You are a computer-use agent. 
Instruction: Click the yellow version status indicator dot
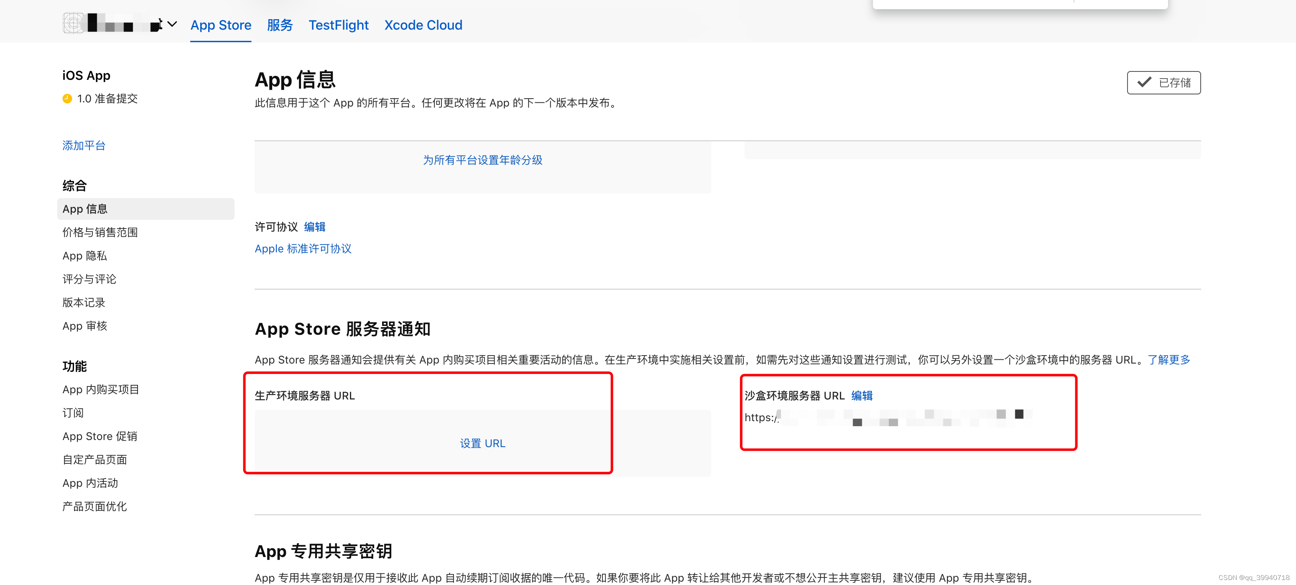click(67, 99)
